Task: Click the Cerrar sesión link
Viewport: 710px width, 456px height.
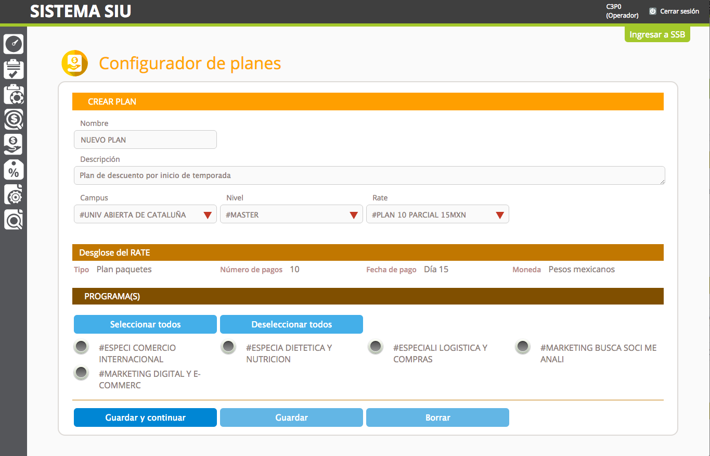Action: [679, 11]
